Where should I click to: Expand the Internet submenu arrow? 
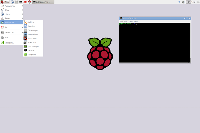click(22, 14)
